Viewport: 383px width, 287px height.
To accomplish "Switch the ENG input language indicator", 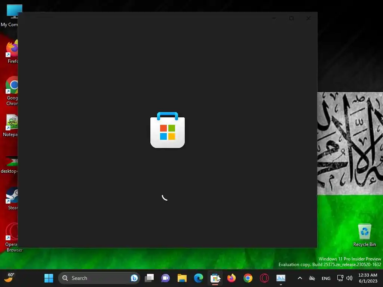I will coord(326,278).
